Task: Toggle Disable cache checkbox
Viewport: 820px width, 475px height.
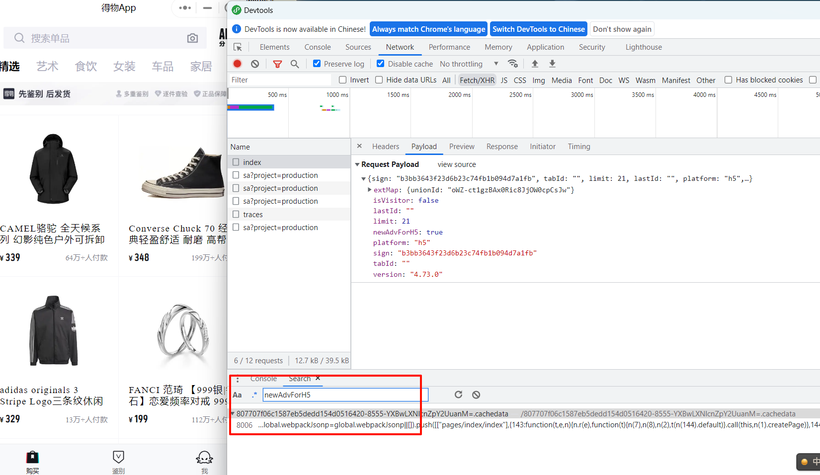Action: 381,64
